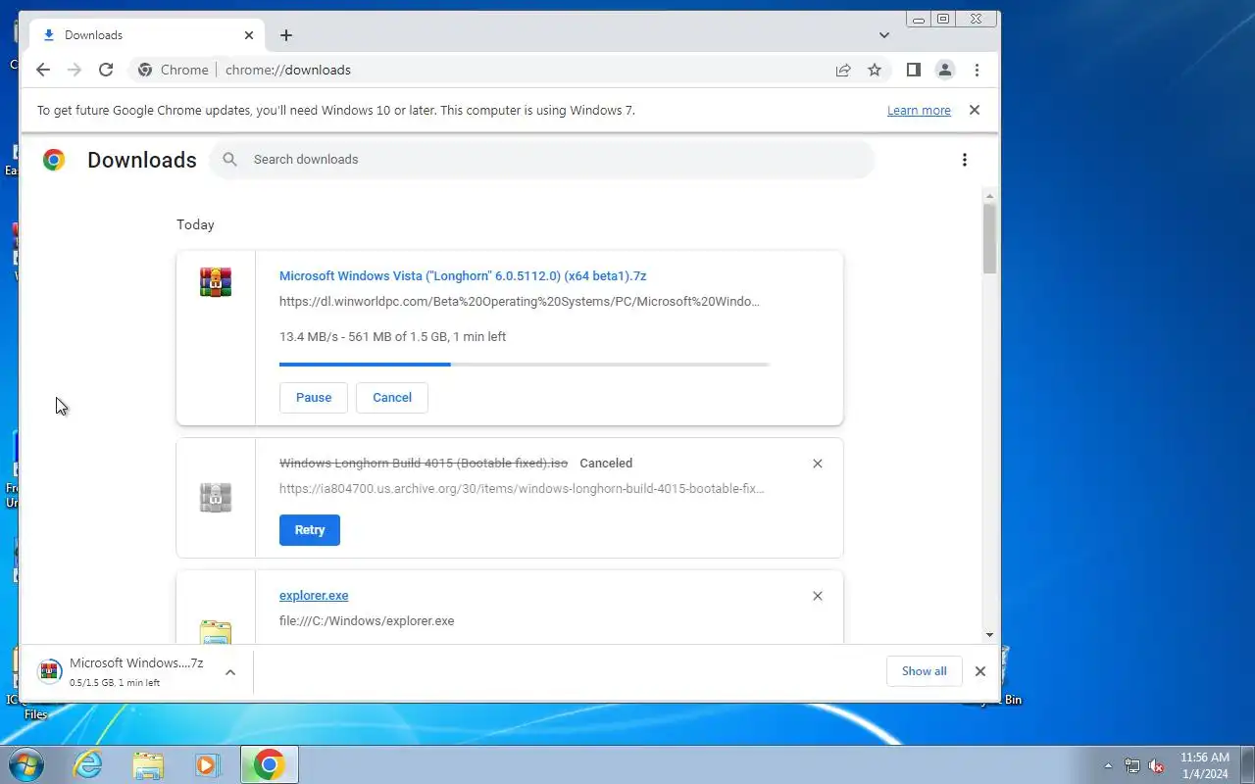1255x784 pixels.
Task: Open the Chrome profile avatar
Action: (945, 70)
